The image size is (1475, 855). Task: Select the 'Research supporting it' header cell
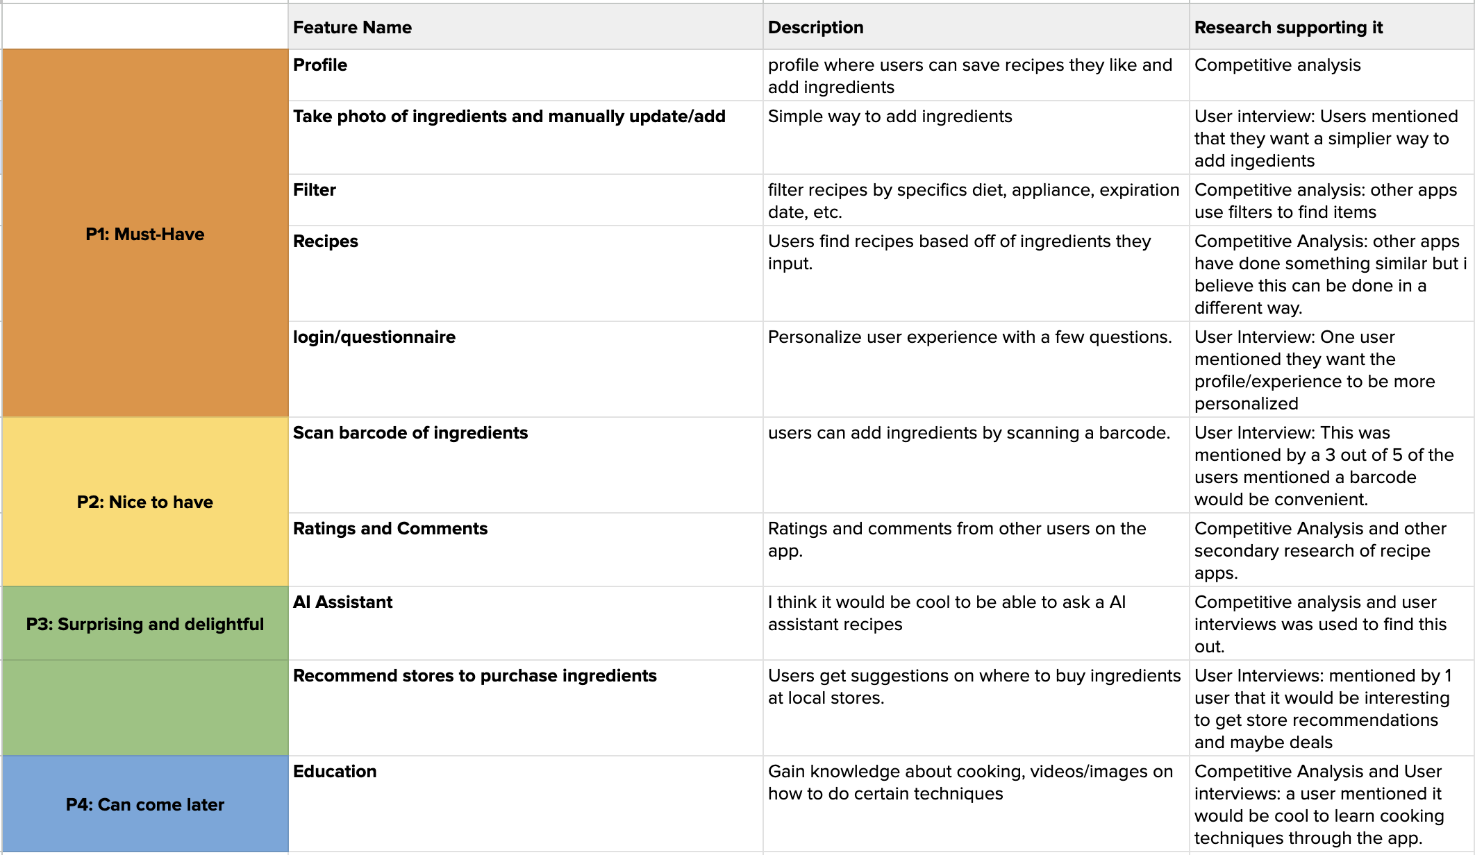click(x=1332, y=27)
